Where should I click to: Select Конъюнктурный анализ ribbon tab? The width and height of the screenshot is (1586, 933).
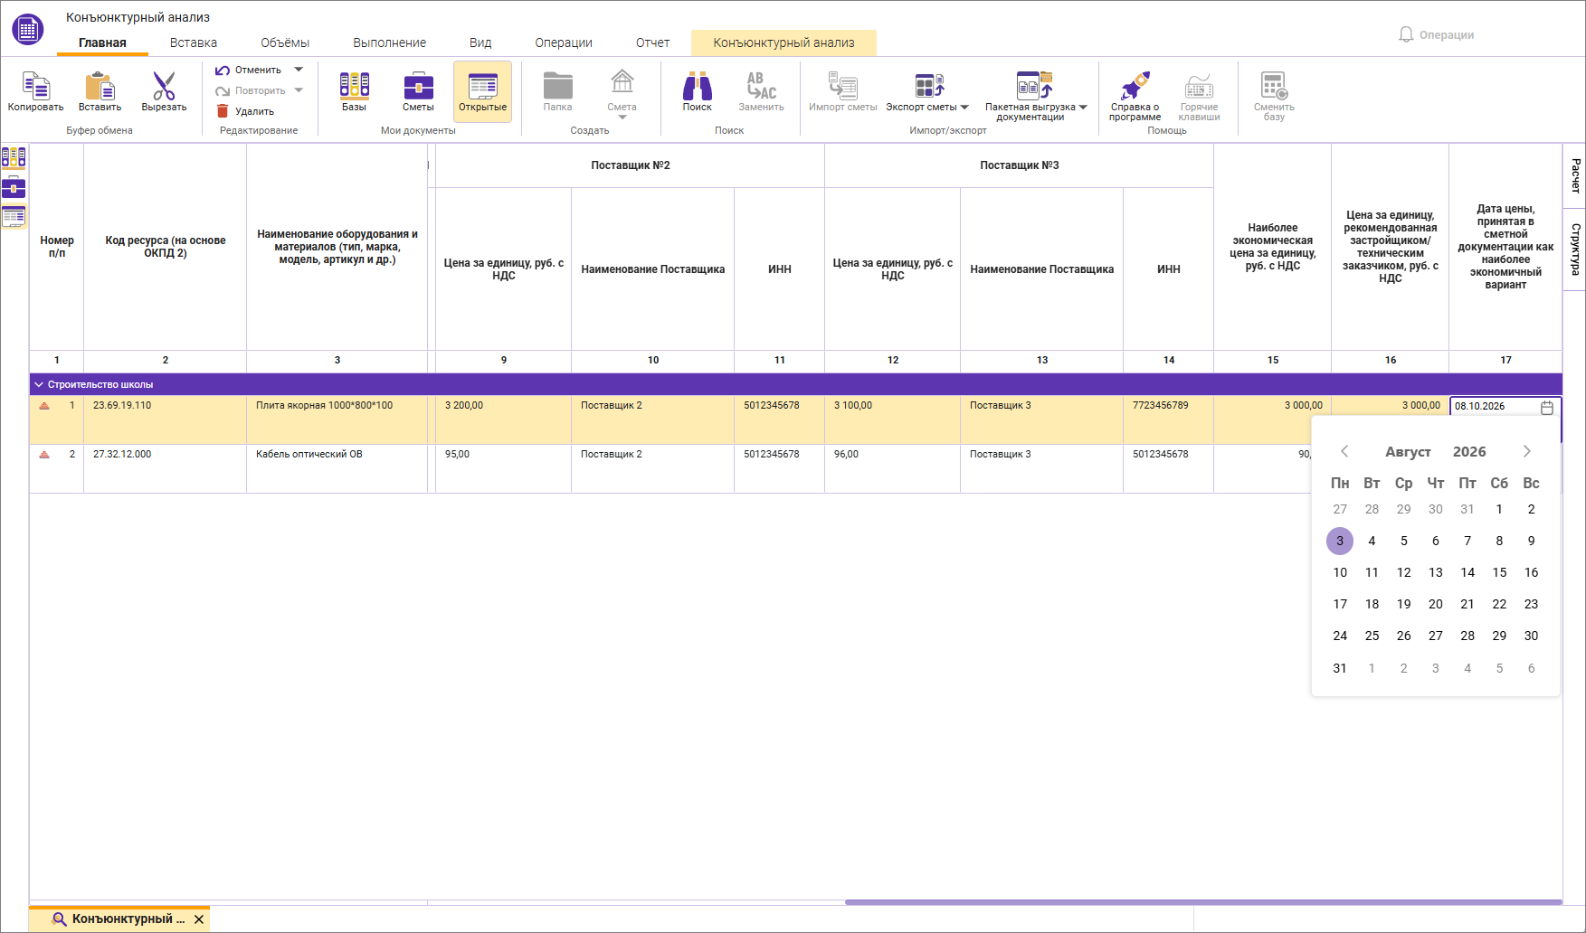[784, 42]
